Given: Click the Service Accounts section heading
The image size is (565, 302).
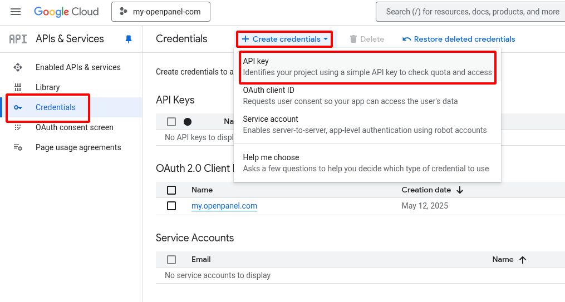Looking at the screenshot, I should (x=195, y=238).
